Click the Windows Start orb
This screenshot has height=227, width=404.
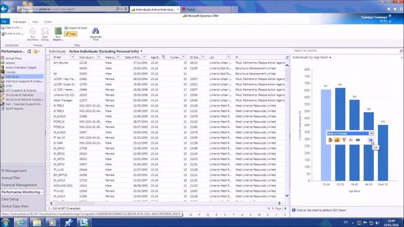point(5,223)
